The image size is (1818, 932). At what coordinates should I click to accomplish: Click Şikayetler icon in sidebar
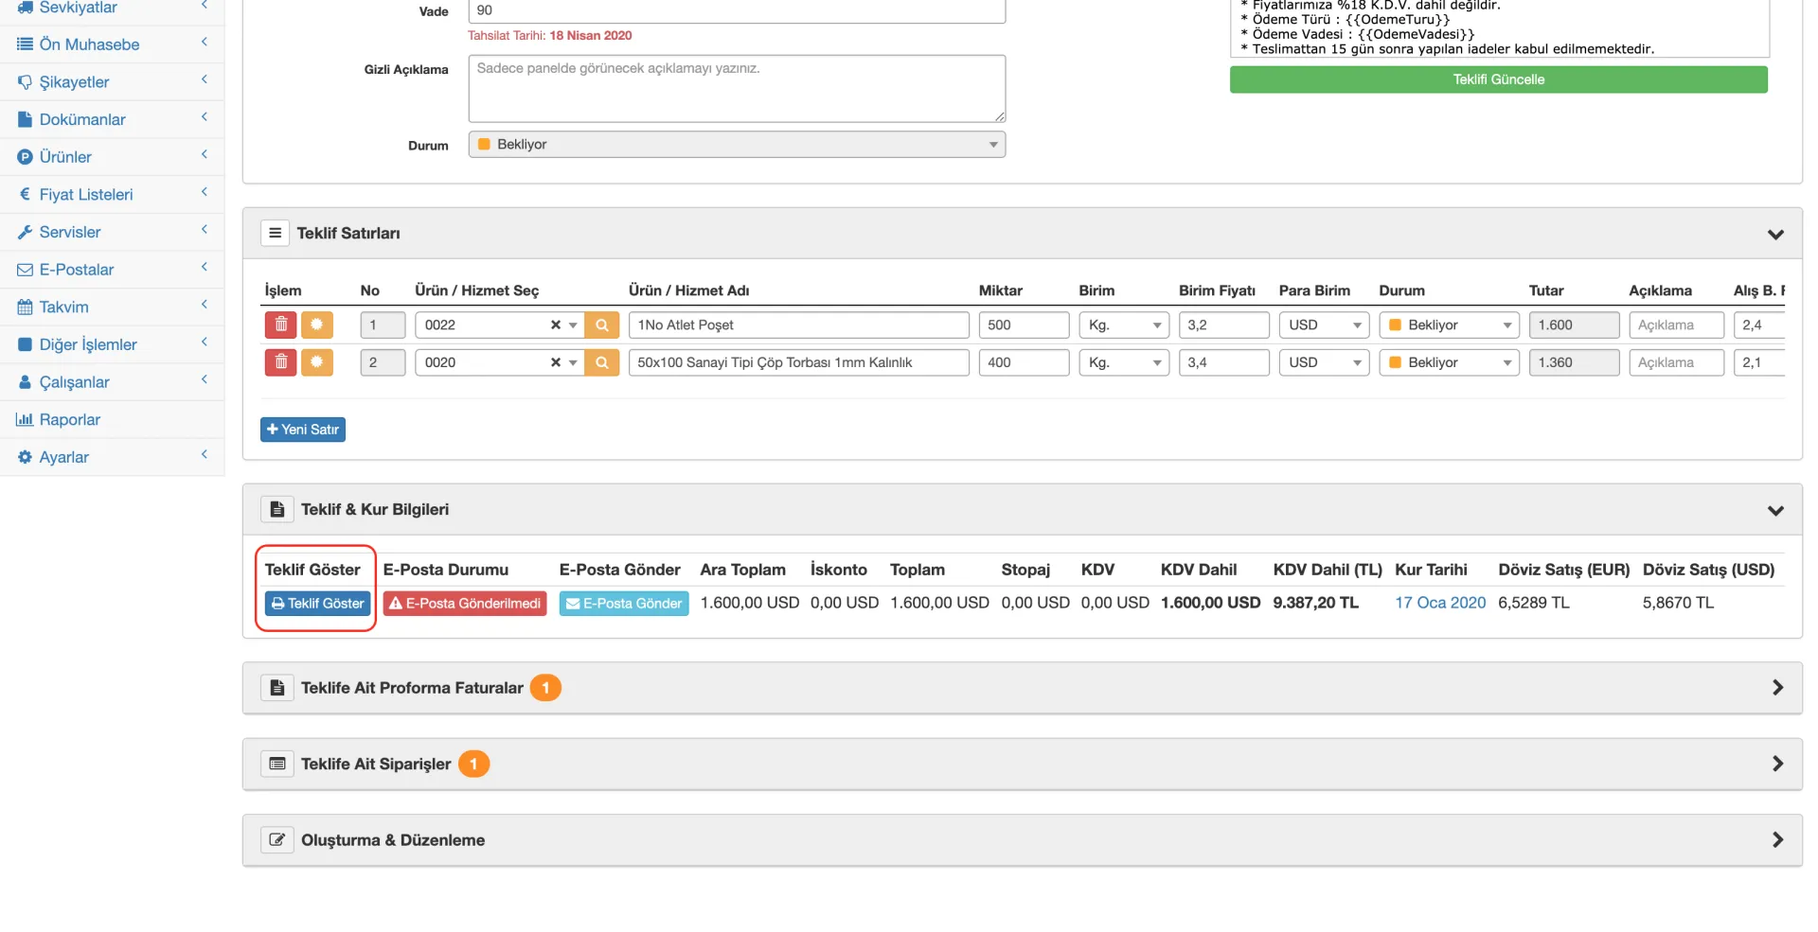pyautogui.click(x=26, y=82)
